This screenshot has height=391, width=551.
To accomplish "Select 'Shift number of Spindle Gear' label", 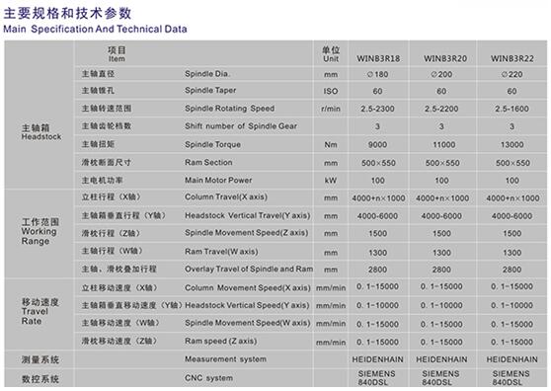I will pos(241,125).
